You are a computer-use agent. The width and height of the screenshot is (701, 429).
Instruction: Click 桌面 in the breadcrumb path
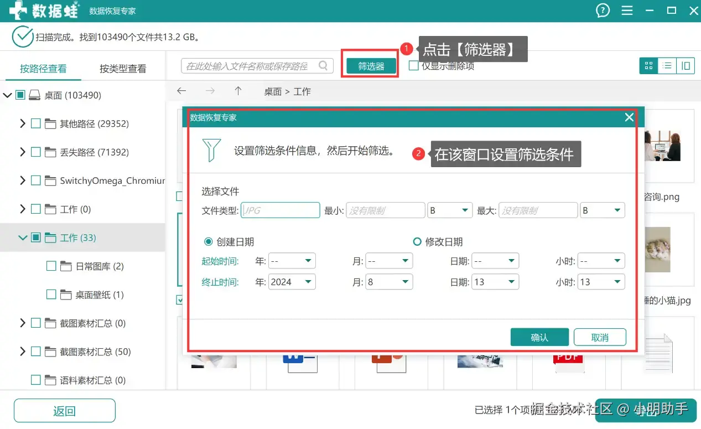273,91
